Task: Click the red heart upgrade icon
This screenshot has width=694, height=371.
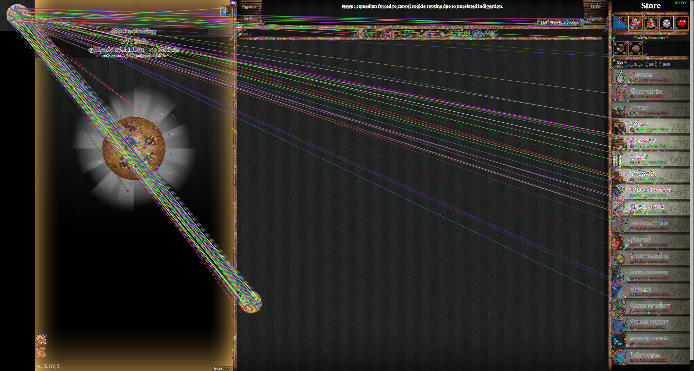Action: click(682, 23)
